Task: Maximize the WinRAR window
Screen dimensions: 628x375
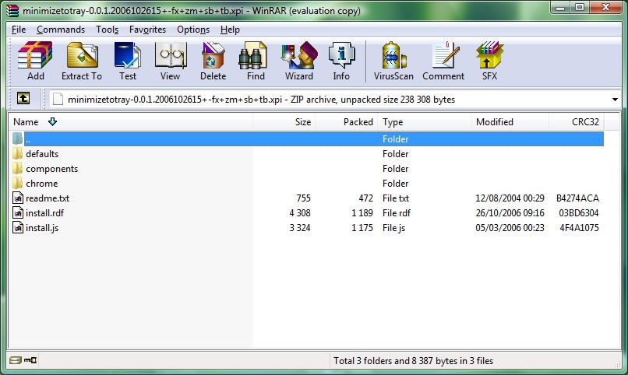Action: 580,7
